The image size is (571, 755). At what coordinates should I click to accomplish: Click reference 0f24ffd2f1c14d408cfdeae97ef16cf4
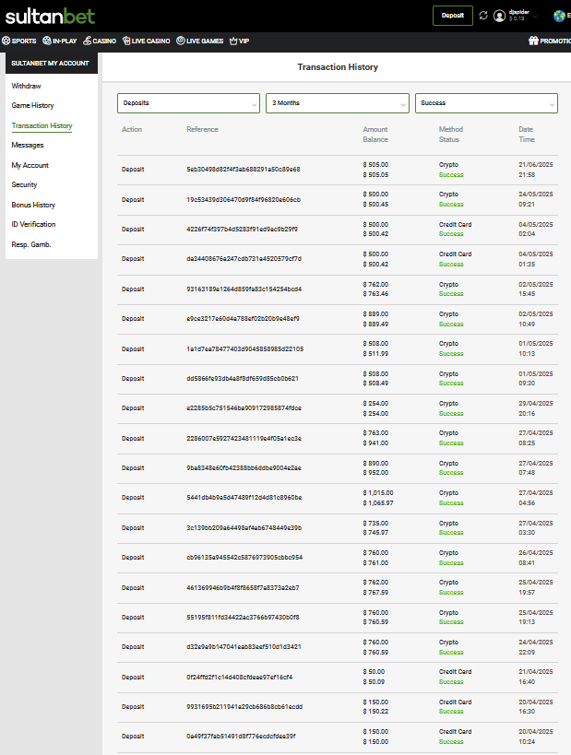pos(240,677)
